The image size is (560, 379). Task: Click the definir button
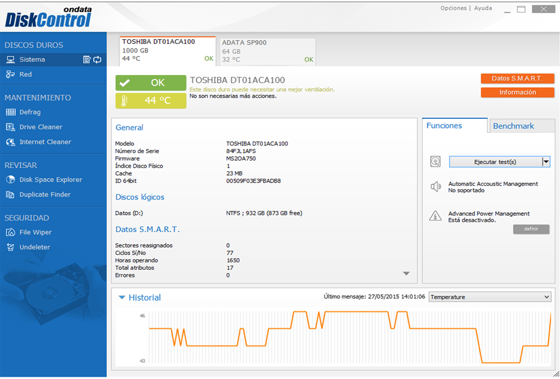point(531,229)
